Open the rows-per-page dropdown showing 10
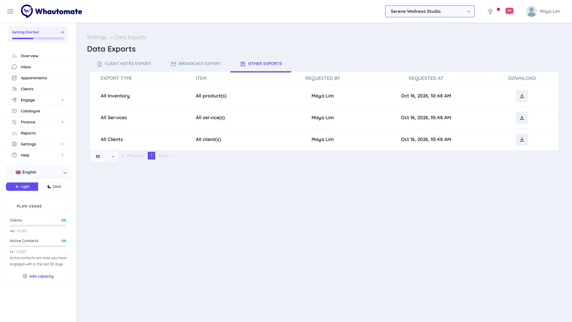572x322 pixels. pos(104,157)
